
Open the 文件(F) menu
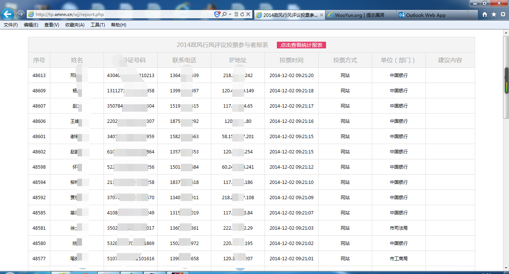click(11, 25)
